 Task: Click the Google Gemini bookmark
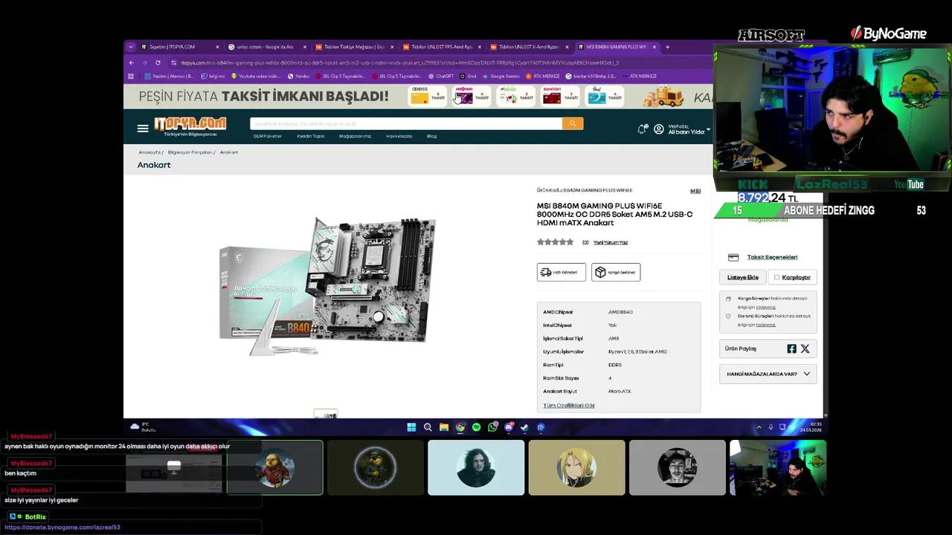tap(500, 76)
